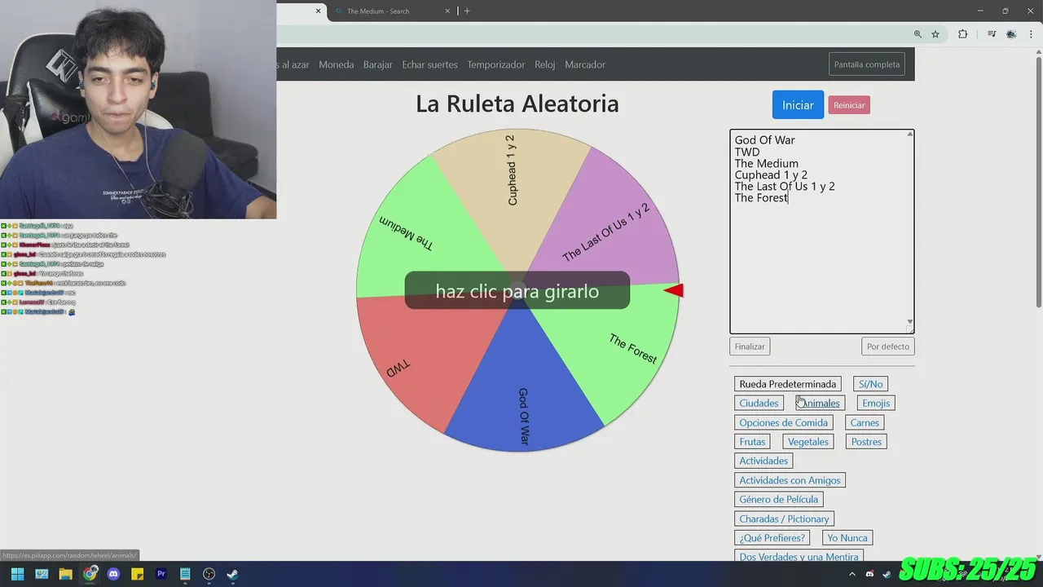Viewport: 1043px width, 587px height.
Task: Click the zoom magnifier icon in address bar
Action: click(x=918, y=34)
